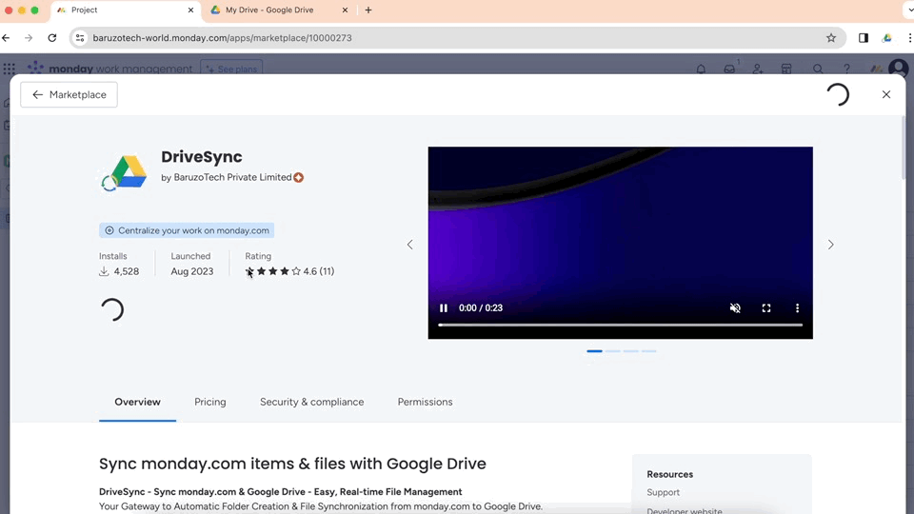Close the DriveSync app dialog

(886, 94)
